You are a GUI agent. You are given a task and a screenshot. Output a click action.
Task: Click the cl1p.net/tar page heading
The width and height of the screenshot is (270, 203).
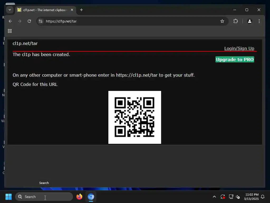pos(25,43)
